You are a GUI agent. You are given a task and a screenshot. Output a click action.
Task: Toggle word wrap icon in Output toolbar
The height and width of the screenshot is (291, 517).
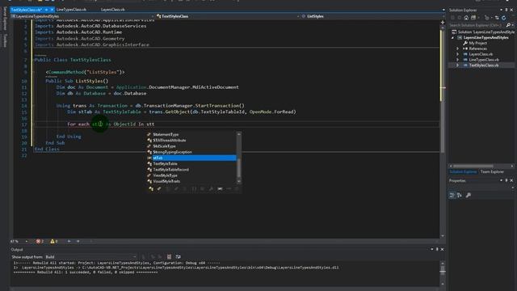[x=178, y=257]
